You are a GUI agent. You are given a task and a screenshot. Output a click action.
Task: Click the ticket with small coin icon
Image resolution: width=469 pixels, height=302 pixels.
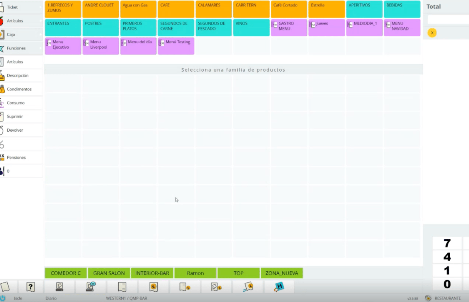pos(185,287)
